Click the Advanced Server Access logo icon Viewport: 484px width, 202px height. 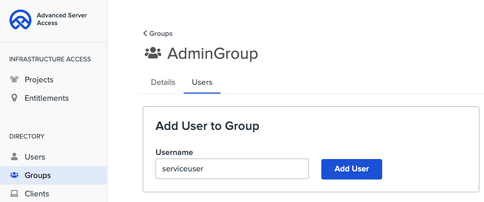pyautogui.click(x=20, y=19)
